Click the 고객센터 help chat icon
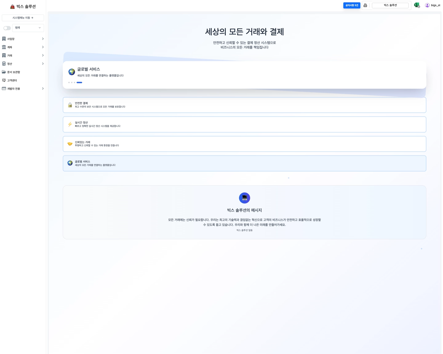 point(4,80)
